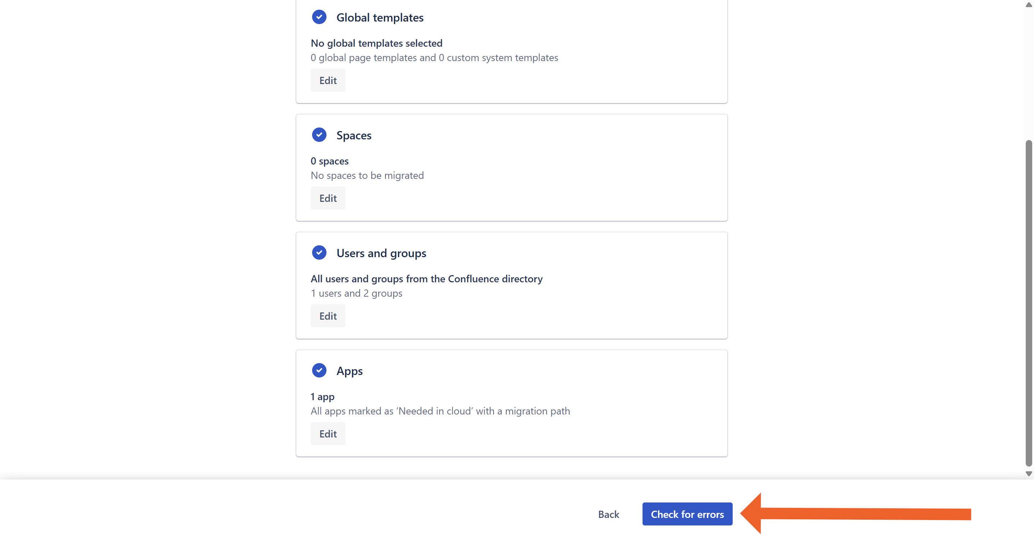Click the Users and groups checkmark icon

click(x=319, y=253)
